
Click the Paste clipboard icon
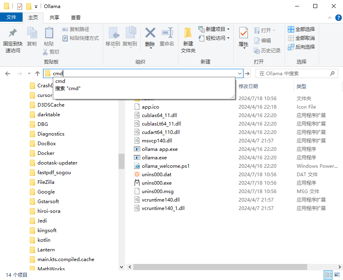49,33
